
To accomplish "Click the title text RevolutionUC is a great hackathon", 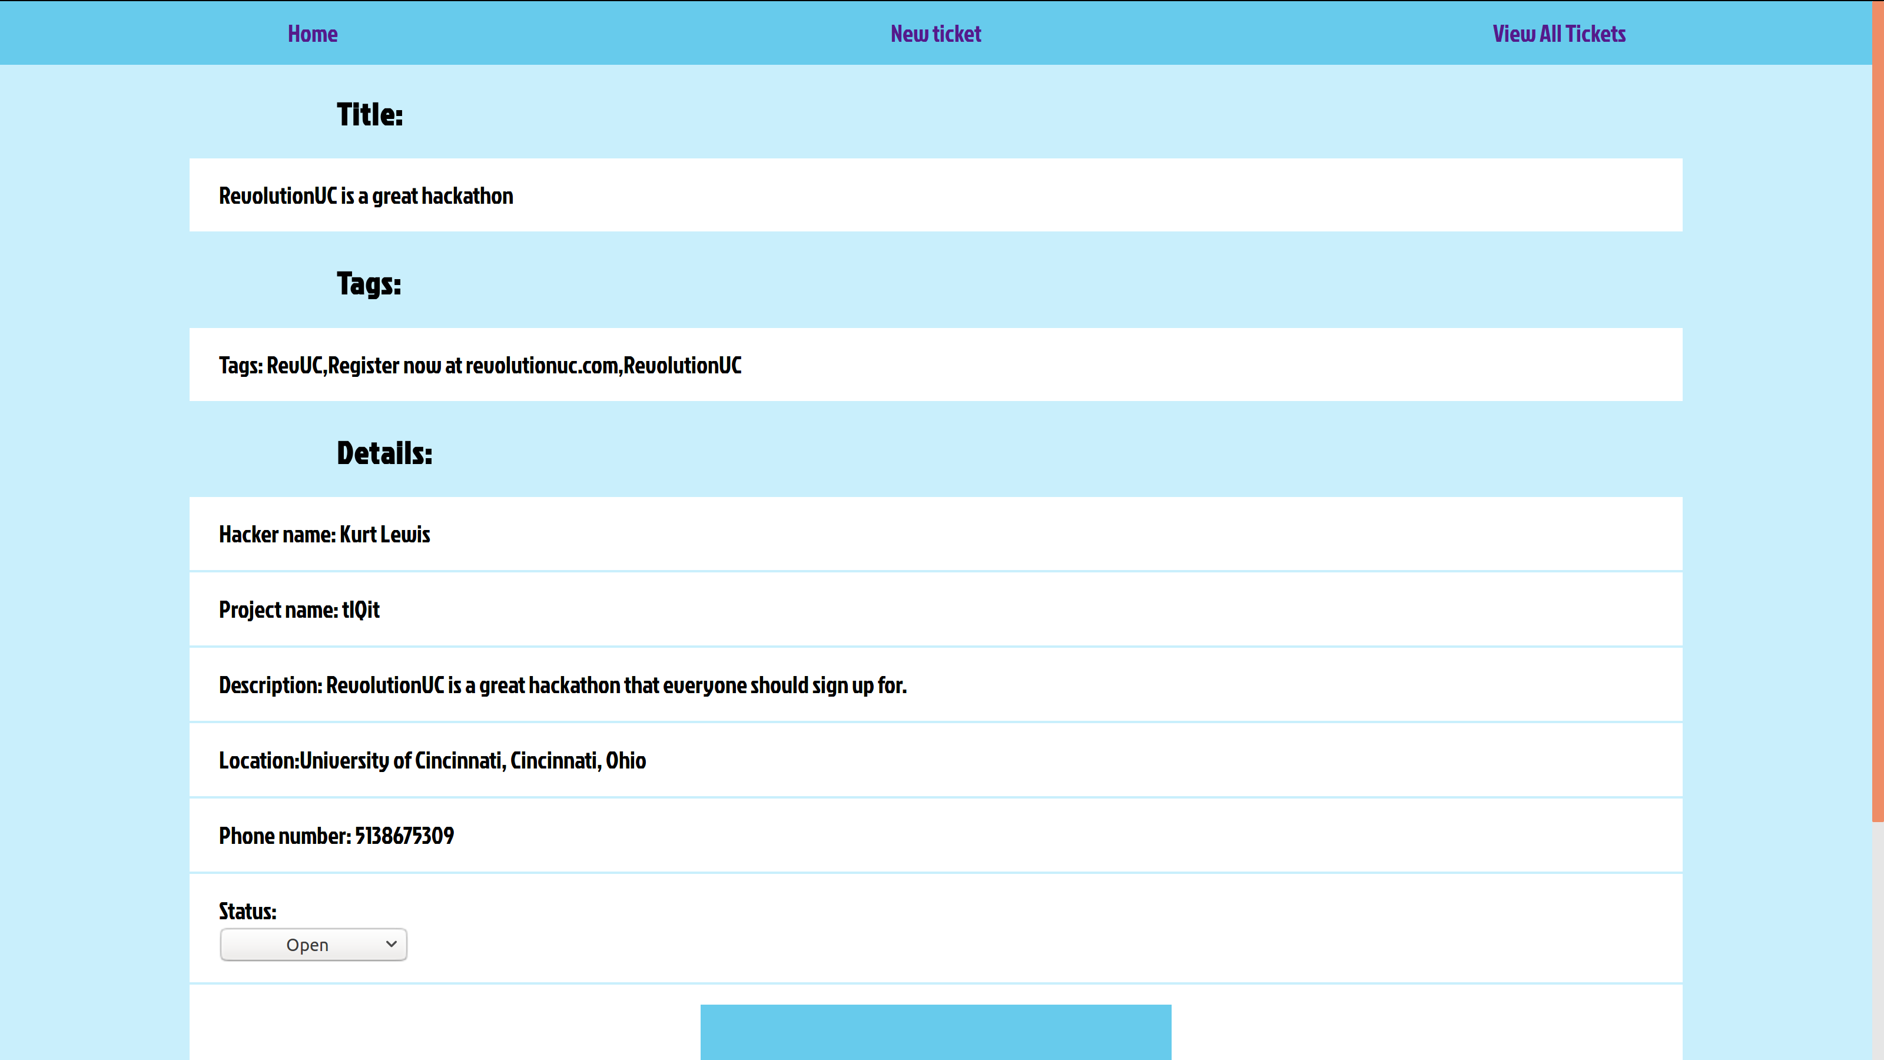I will coord(366,196).
